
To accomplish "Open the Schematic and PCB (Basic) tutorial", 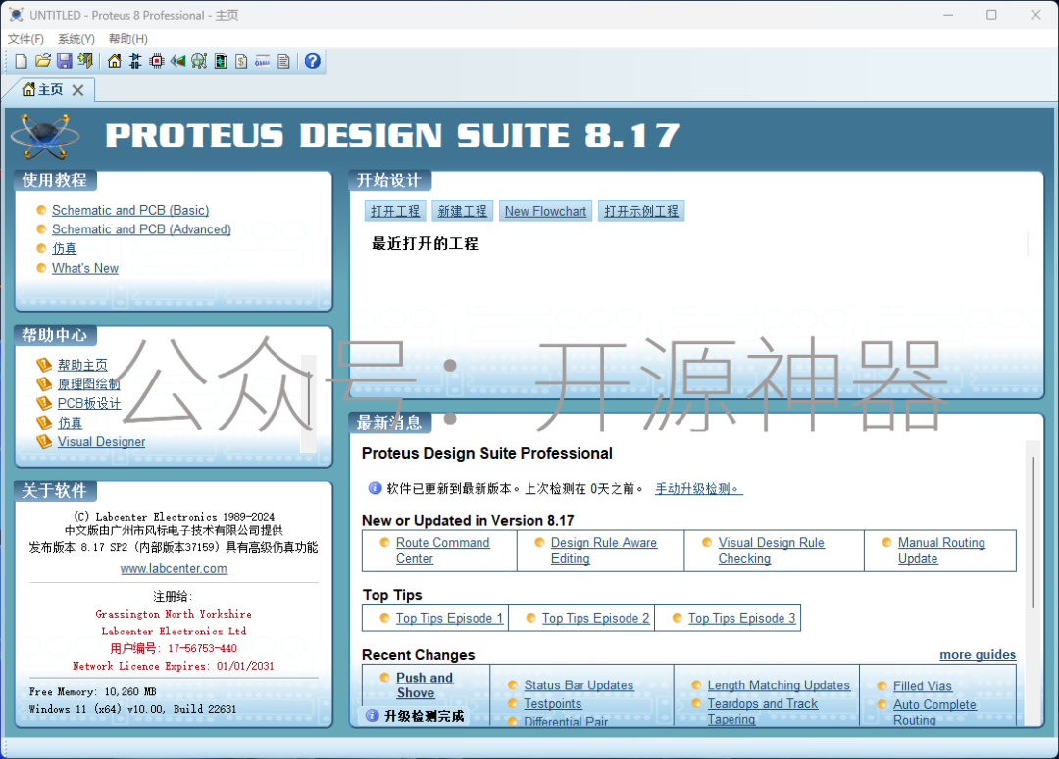I will [130, 210].
